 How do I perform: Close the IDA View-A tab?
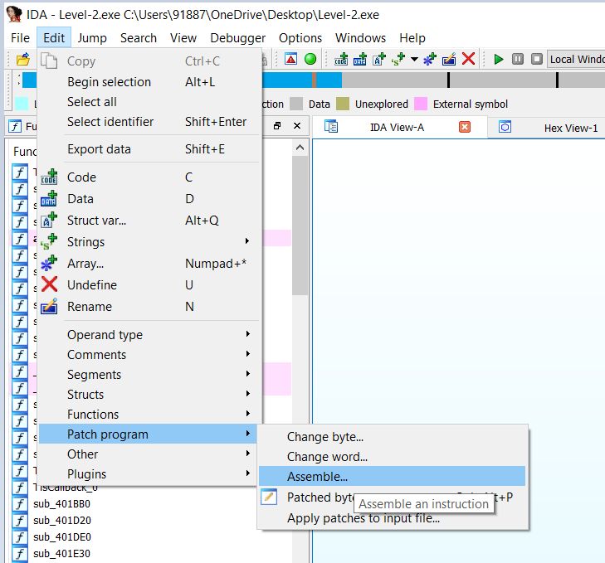click(465, 127)
